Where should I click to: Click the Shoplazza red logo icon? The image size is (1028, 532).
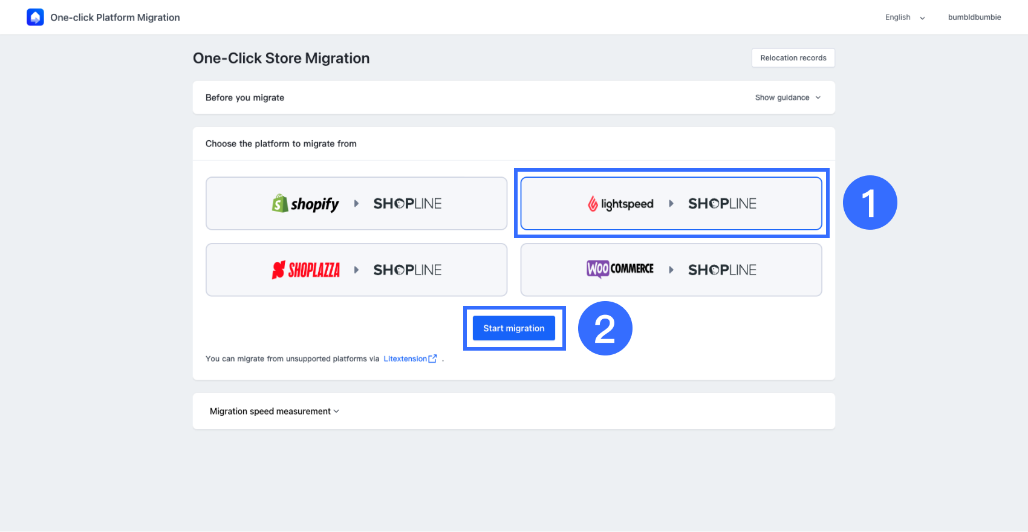click(278, 270)
